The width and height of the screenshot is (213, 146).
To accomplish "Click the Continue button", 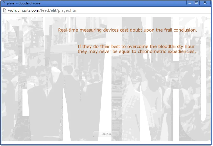I will pos(106,134).
